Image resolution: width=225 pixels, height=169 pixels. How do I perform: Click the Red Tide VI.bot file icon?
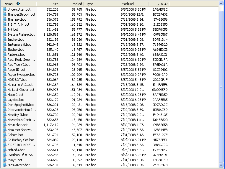pos(5,65)
